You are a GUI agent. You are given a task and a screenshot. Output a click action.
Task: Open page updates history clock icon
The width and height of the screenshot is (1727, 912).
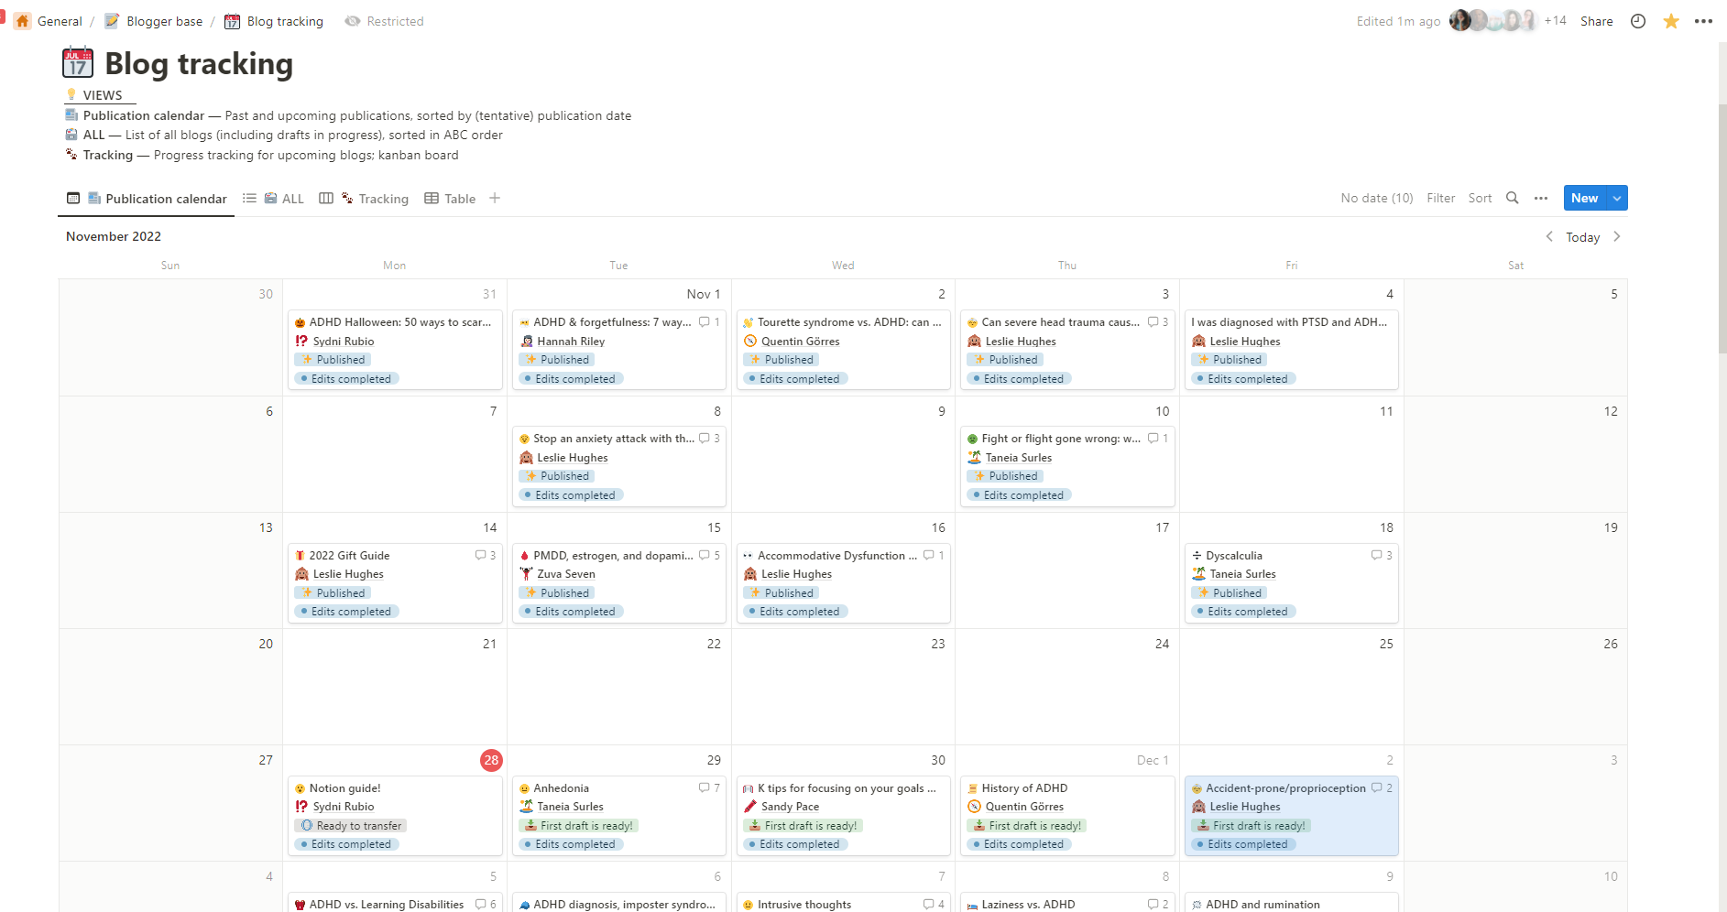(x=1638, y=21)
